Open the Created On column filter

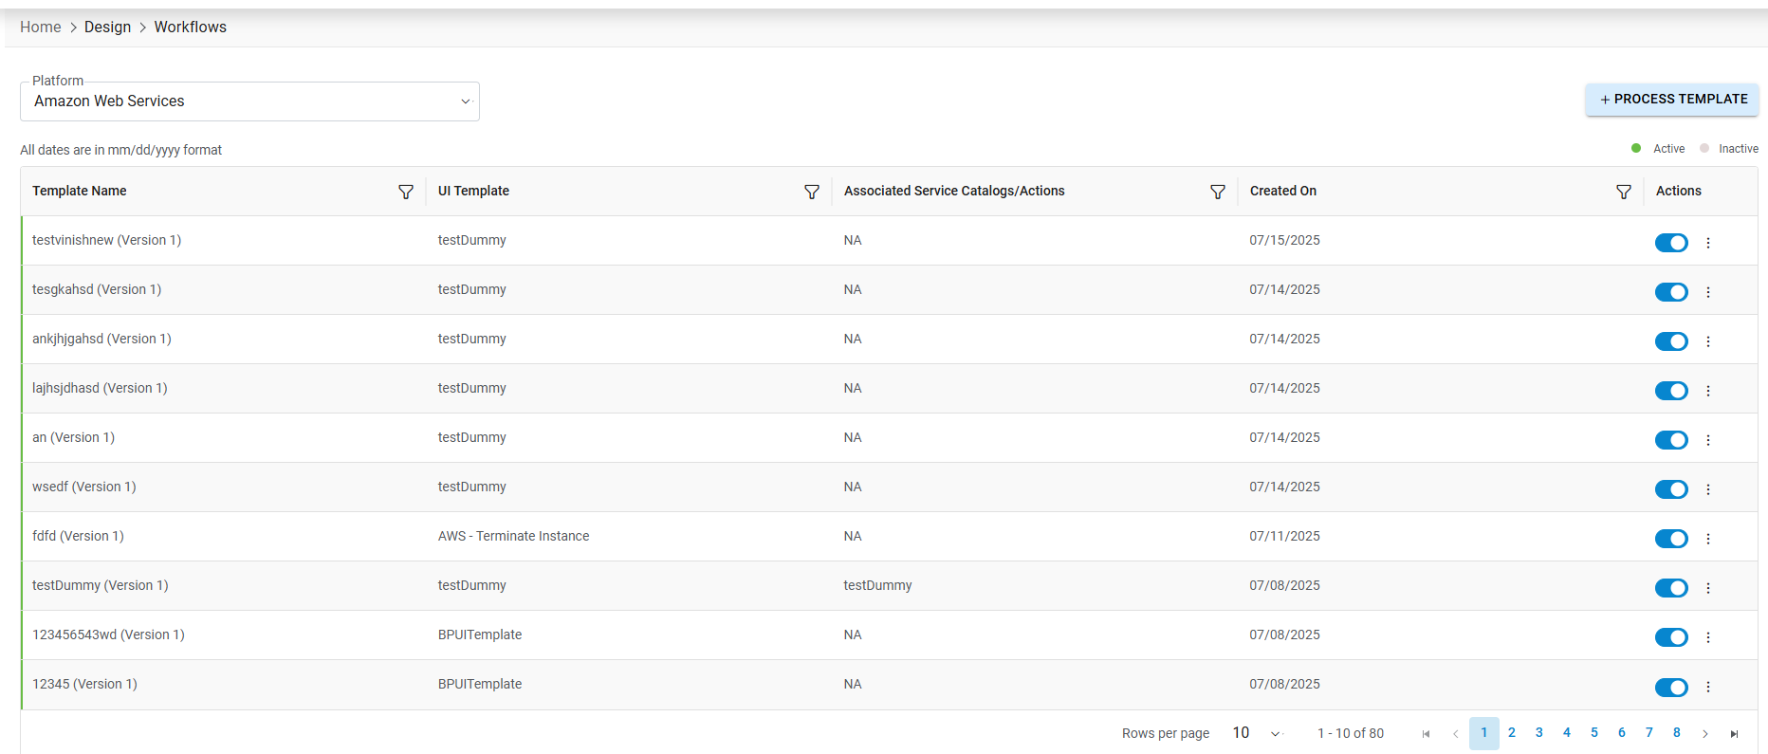click(x=1624, y=192)
